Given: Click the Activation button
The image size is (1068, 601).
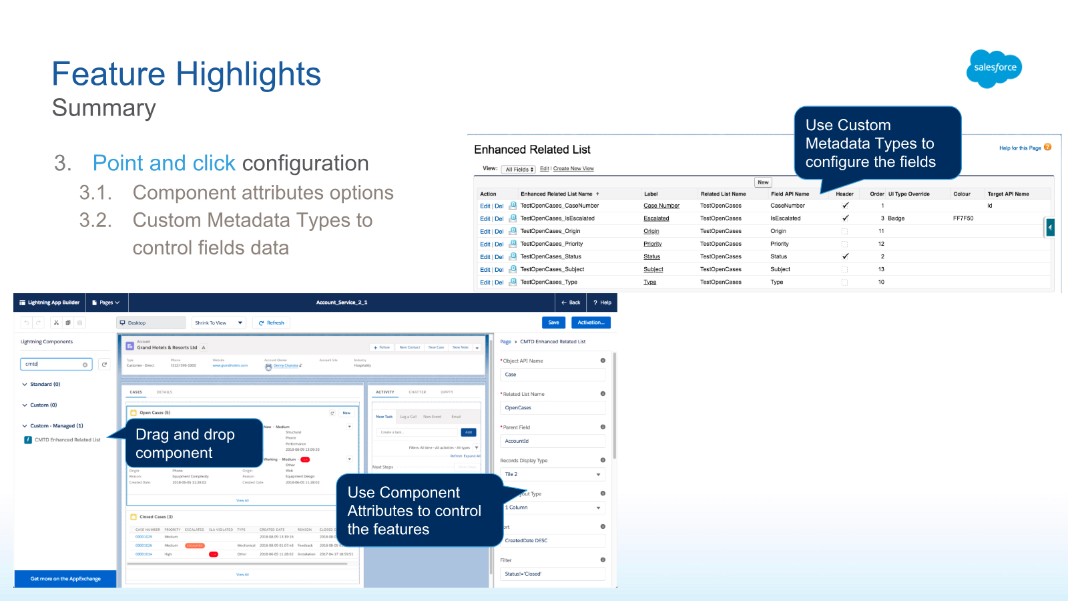Looking at the screenshot, I should tap(591, 323).
